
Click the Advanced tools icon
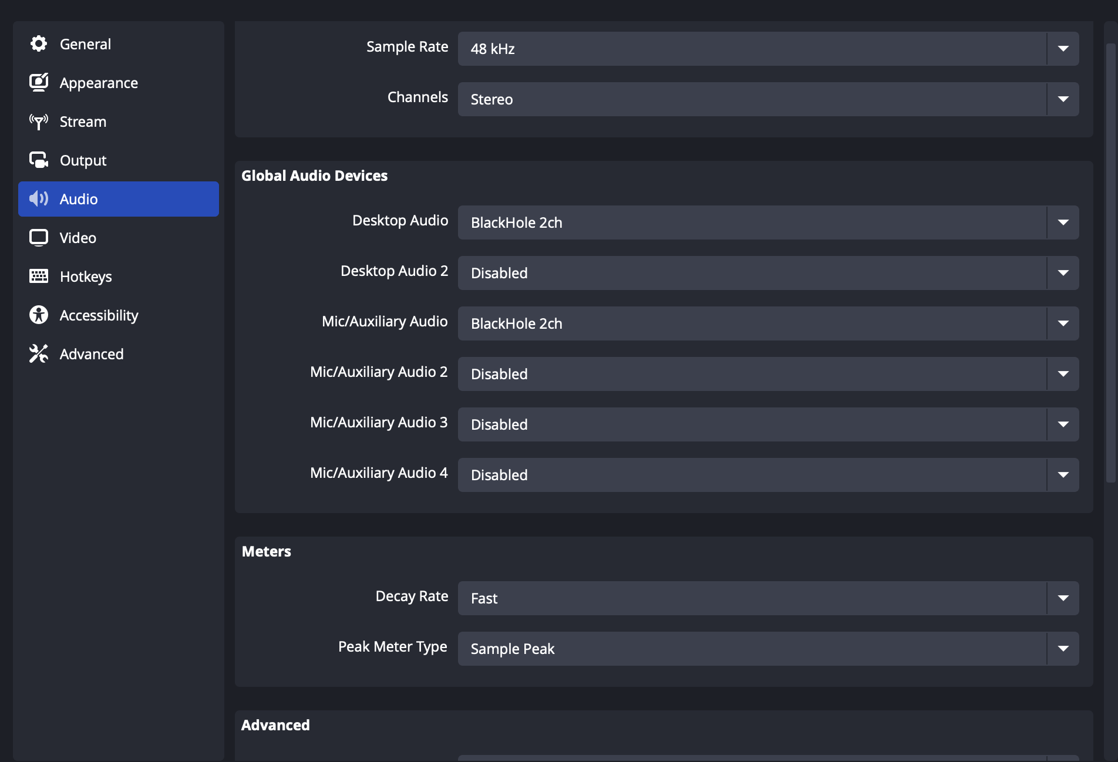39,354
